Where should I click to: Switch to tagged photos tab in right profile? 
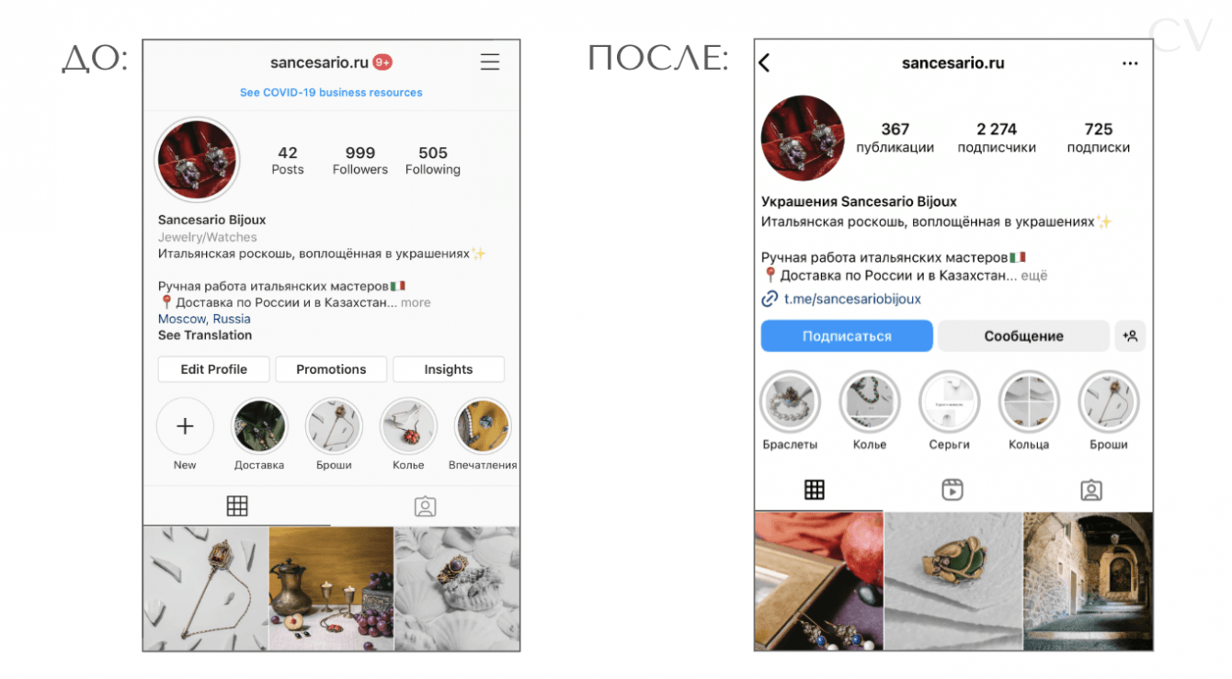tap(1090, 490)
